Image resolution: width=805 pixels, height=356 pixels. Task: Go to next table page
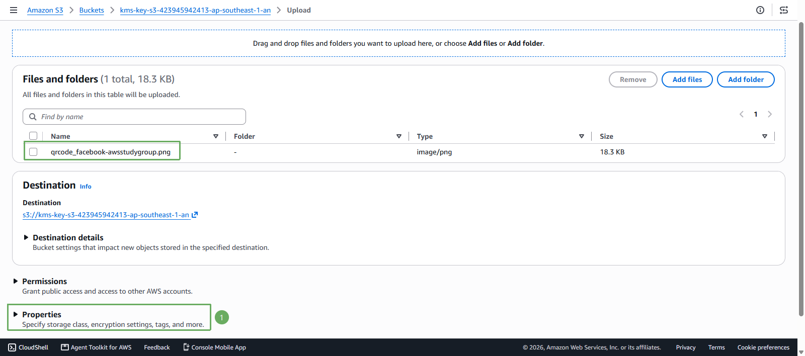tap(770, 114)
